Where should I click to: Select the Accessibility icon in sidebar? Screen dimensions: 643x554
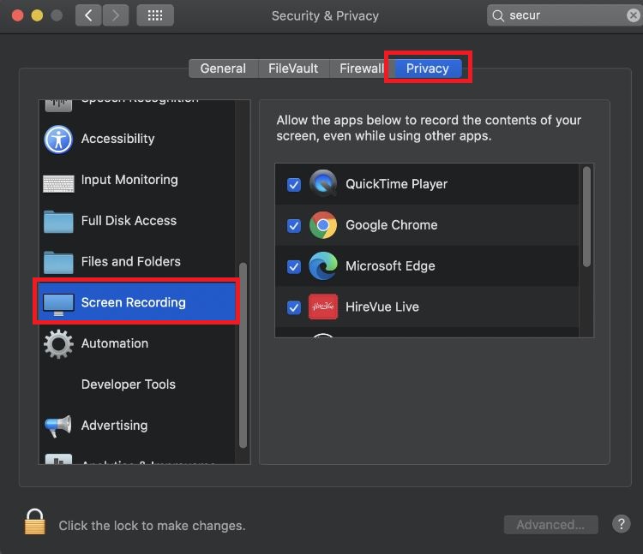pos(58,139)
